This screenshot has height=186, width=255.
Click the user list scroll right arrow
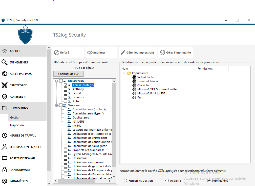110,181
